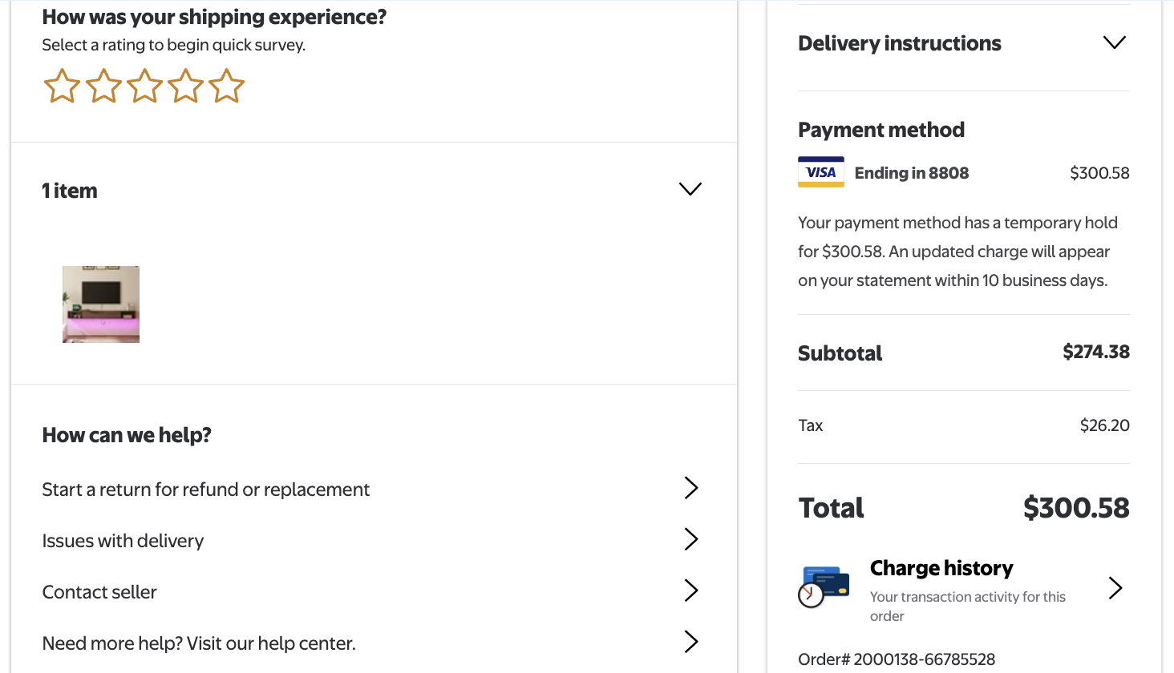Rate shipping experience one star

click(x=62, y=87)
